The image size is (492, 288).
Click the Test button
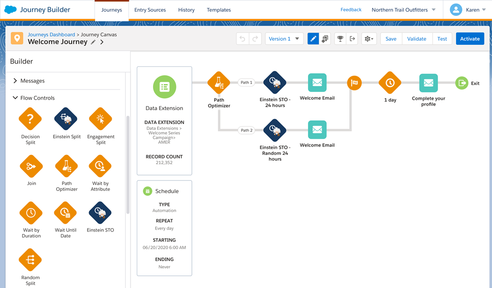442,38
